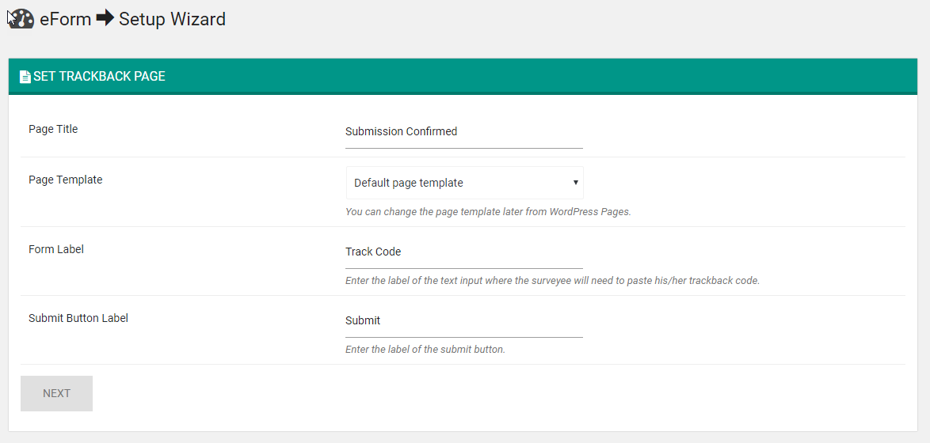Click the NEXT button
Image resolution: width=930 pixels, height=443 pixels.
[x=56, y=393]
